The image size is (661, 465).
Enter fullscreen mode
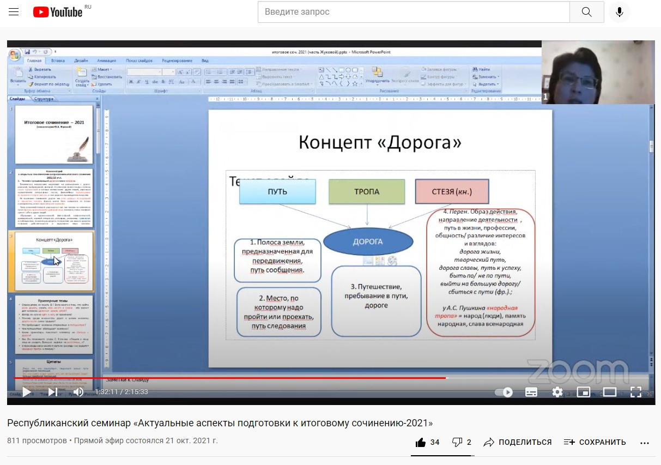pyautogui.click(x=635, y=392)
